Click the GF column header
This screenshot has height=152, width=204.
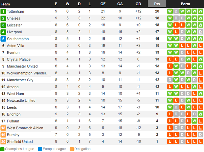[103, 4]
